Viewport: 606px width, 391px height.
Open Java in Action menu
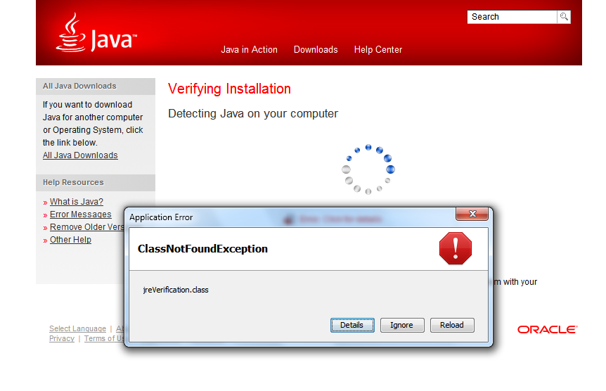tap(250, 49)
